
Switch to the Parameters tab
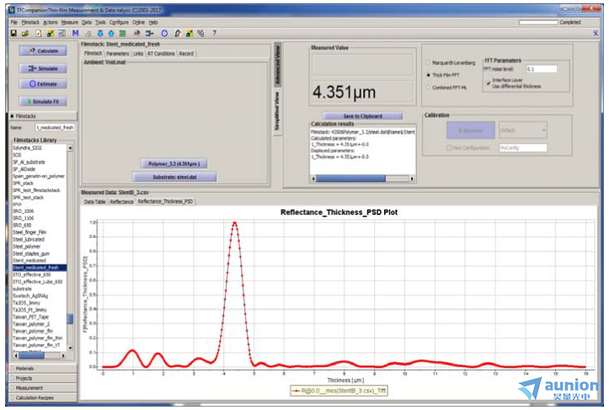pyautogui.click(x=117, y=54)
